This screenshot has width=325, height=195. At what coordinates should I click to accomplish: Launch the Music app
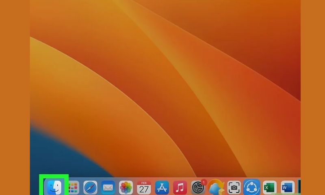point(180,188)
